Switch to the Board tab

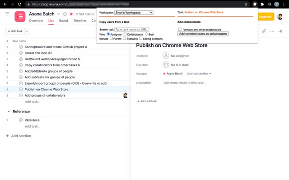pos(63,20)
